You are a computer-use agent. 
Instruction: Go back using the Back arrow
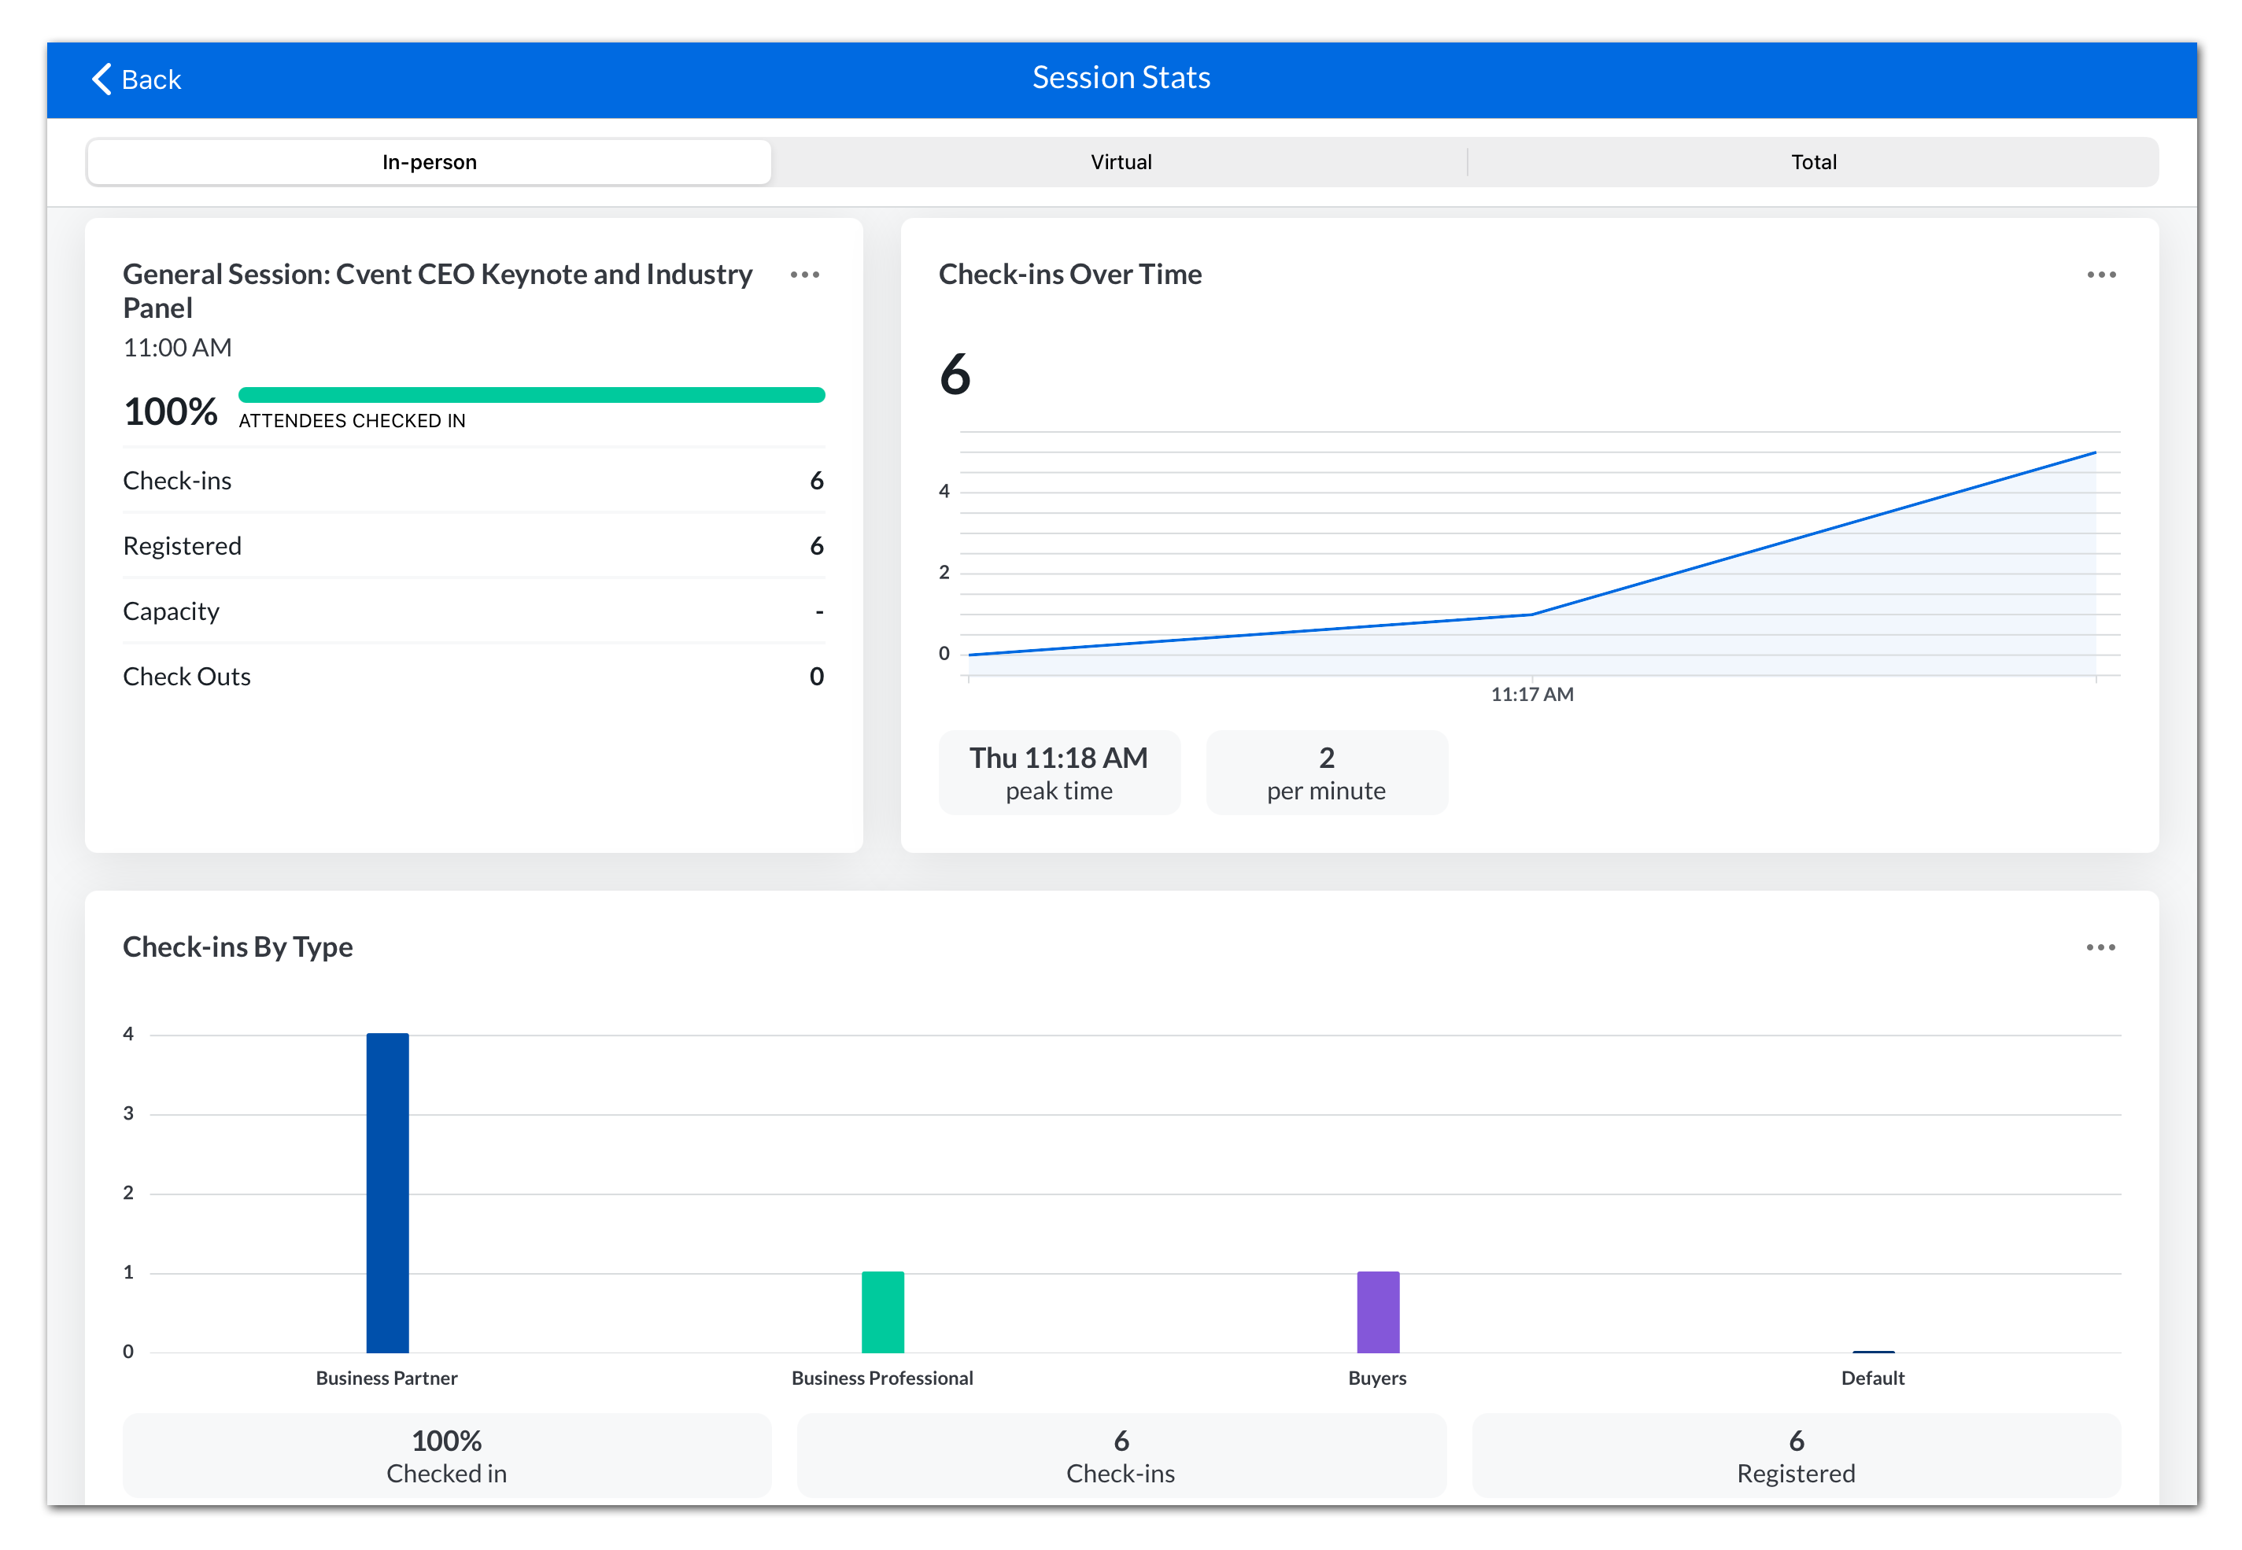point(136,79)
